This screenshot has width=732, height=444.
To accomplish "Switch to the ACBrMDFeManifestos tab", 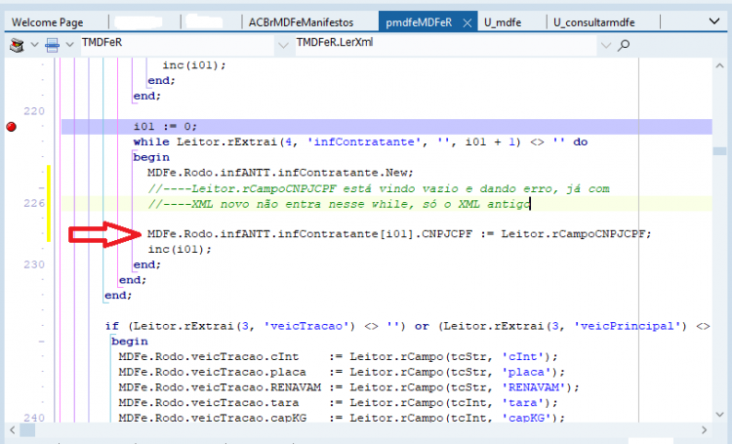I will pos(302,22).
